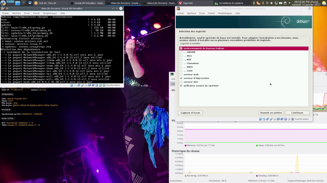Viewport: 327px width, 183px height.
Task: Check the Cinnamon desktop option
Action: click(181, 63)
